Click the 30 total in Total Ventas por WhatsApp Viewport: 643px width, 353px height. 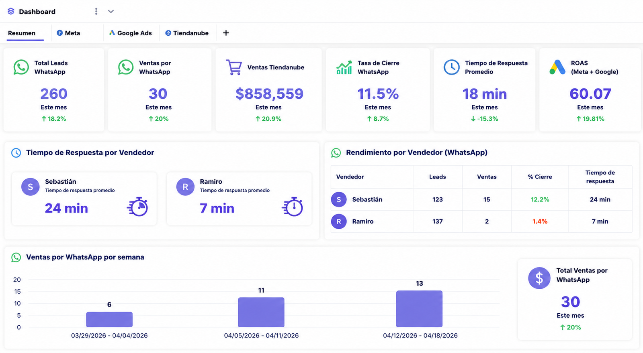[x=571, y=302]
